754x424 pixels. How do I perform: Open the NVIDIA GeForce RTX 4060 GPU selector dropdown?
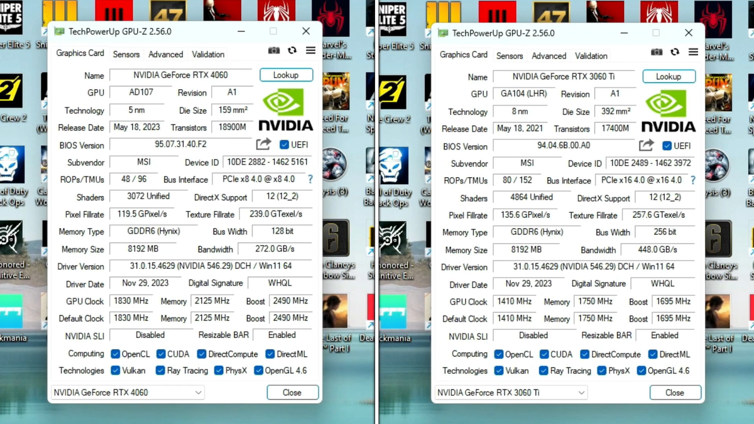click(x=128, y=393)
